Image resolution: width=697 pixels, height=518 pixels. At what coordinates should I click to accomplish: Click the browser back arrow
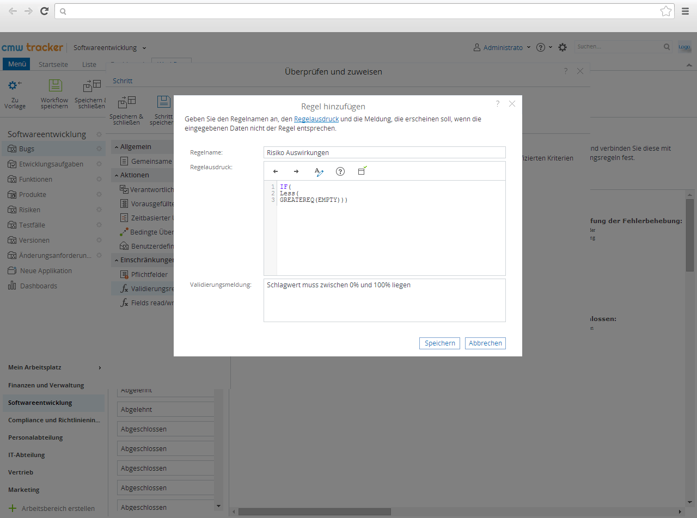click(x=13, y=11)
